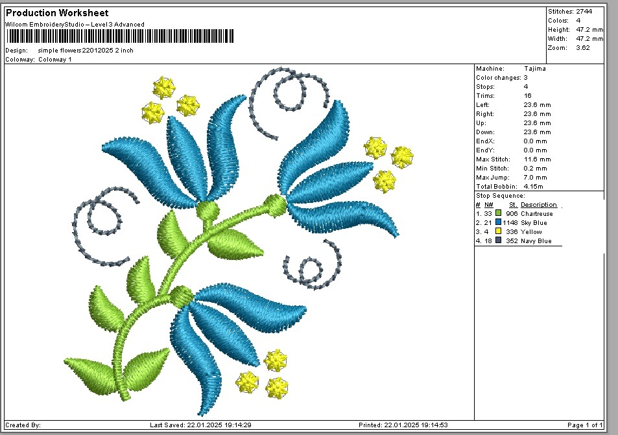Click the underlined Description column header

tap(538, 205)
